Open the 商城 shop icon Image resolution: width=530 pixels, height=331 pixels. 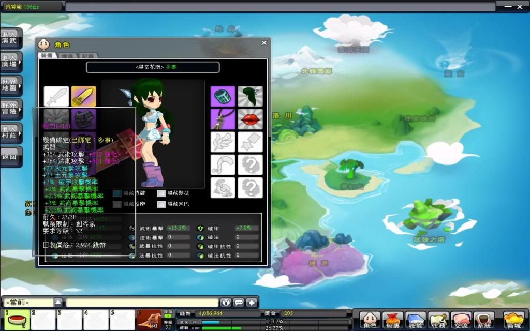point(513,320)
